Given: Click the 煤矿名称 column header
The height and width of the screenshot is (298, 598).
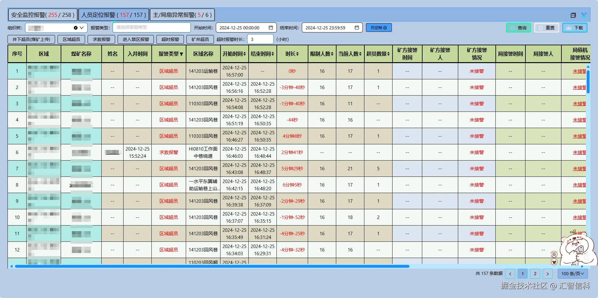Looking at the screenshot, I should 81,54.
